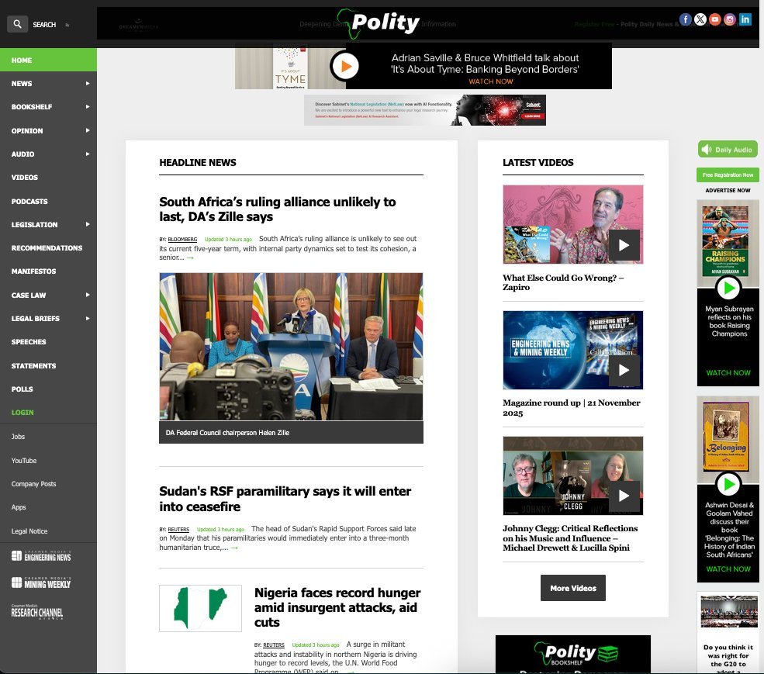Play the 'What Else Could Go Wrong?' video
Image resolution: width=764 pixels, height=674 pixels.
[624, 245]
